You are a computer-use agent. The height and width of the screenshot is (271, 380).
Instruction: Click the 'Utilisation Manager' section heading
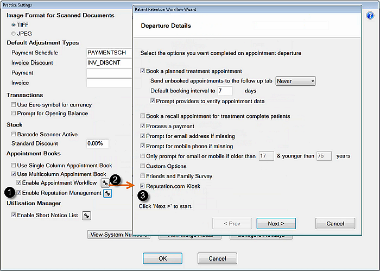(34, 203)
